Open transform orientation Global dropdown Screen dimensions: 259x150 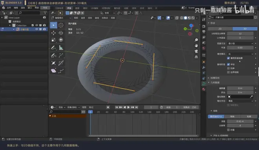point(108,13)
